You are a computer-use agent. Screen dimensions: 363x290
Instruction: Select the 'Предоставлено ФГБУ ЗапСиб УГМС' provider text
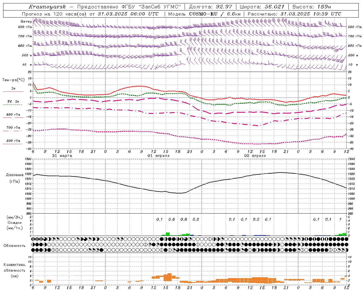tap(129, 7)
